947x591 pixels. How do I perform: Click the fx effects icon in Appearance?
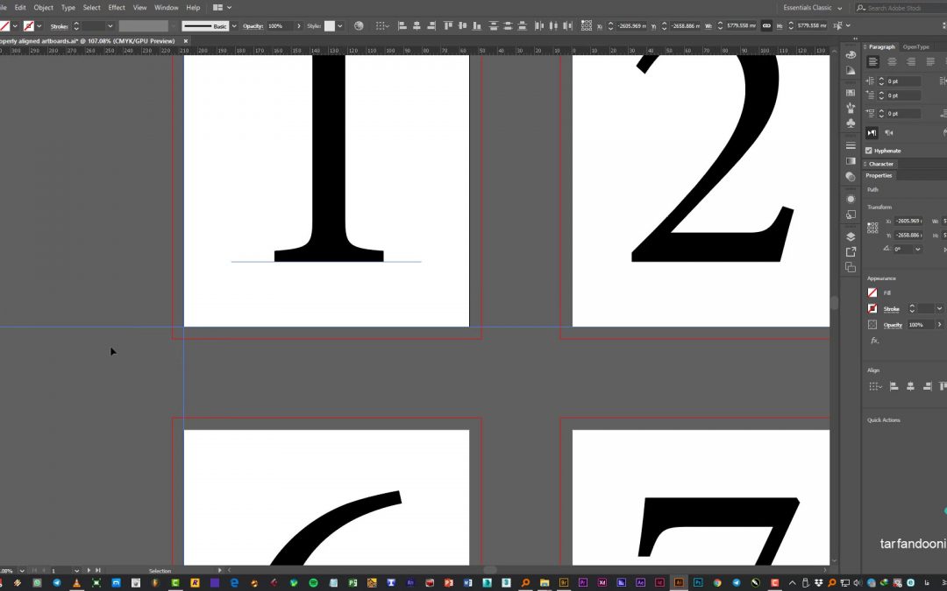pos(874,341)
